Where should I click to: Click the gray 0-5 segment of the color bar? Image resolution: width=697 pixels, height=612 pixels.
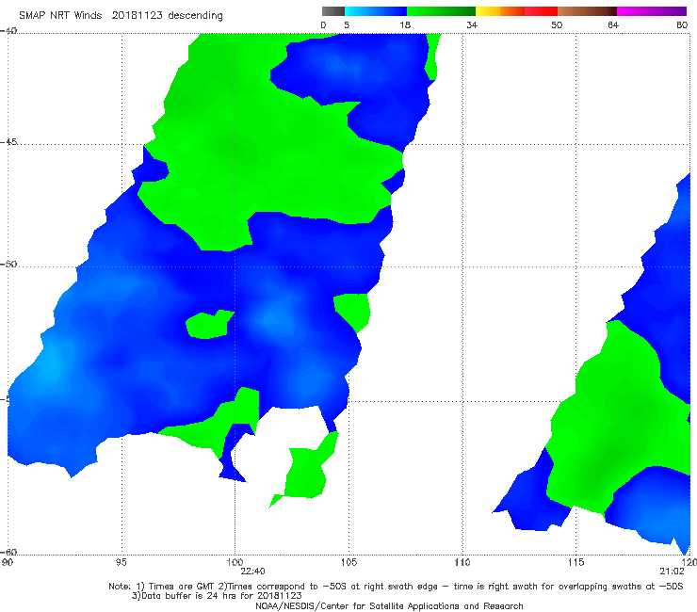pyautogui.click(x=332, y=11)
